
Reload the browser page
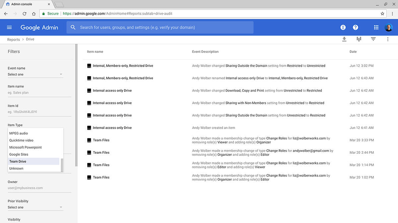click(24, 14)
